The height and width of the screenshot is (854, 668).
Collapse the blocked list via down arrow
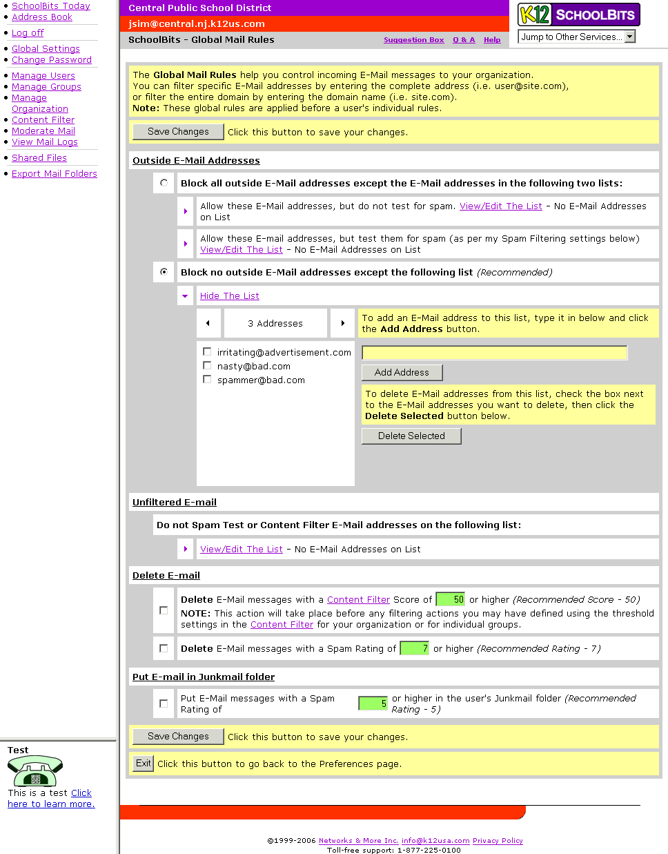(185, 296)
